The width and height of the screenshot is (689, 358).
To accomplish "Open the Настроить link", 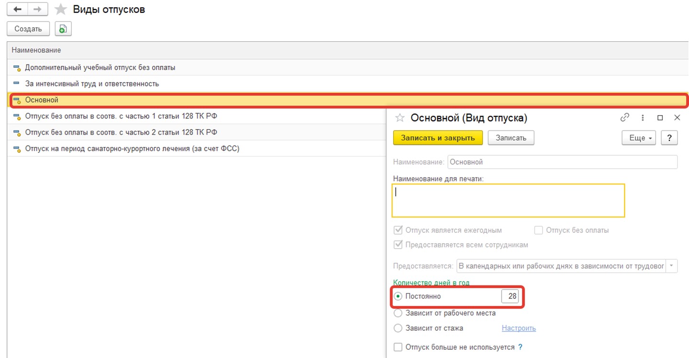I will pos(519,328).
